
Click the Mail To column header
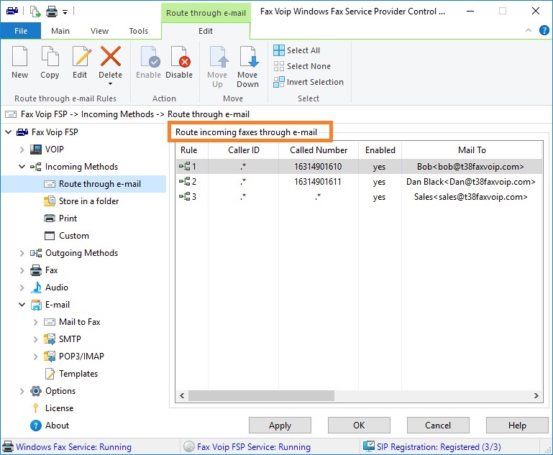pos(472,150)
